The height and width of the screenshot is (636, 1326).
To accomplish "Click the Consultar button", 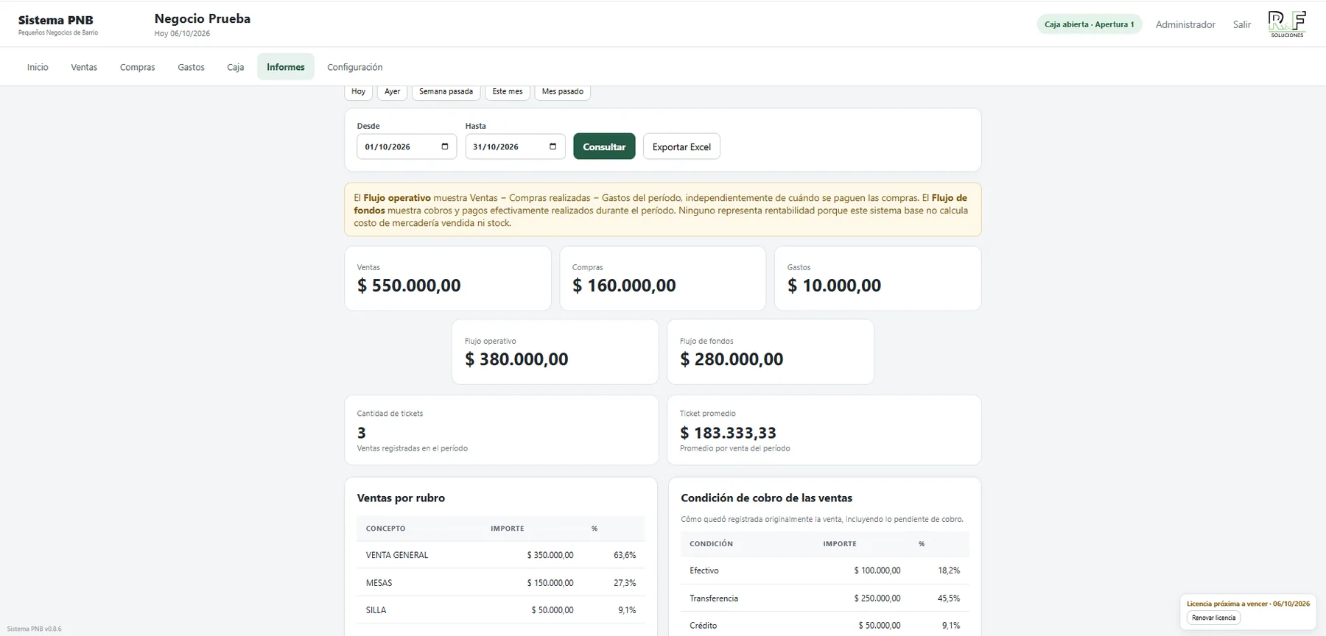I will pyautogui.click(x=604, y=146).
